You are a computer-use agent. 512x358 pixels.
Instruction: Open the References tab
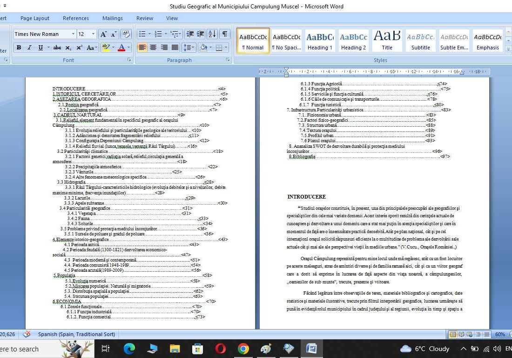pos(76,18)
